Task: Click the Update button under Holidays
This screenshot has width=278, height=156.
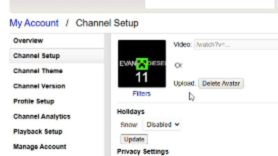Action: tap(134, 140)
